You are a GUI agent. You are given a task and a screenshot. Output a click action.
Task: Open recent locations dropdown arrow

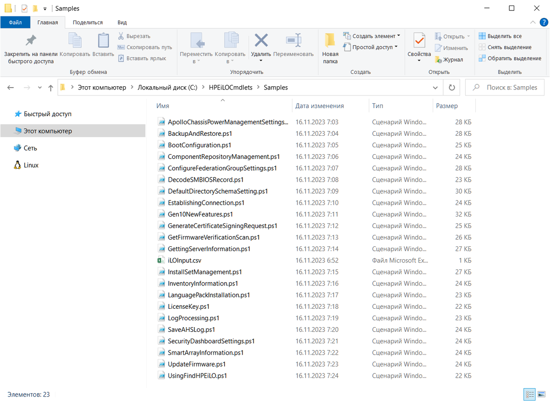click(x=40, y=88)
